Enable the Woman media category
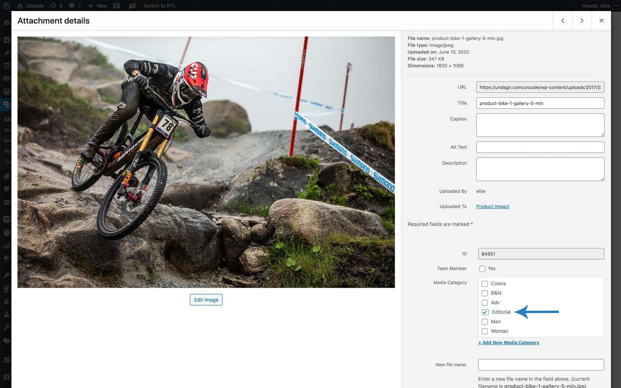The width and height of the screenshot is (621, 388). pos(485,331)
